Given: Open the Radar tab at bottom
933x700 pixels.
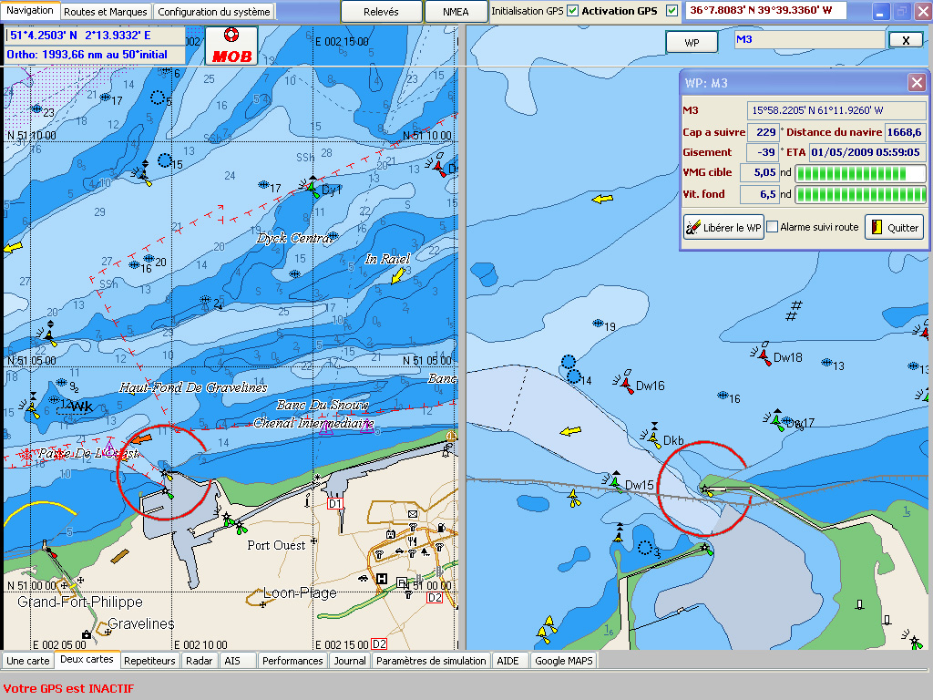Looking at the screenshot, I should pos(200,661).
